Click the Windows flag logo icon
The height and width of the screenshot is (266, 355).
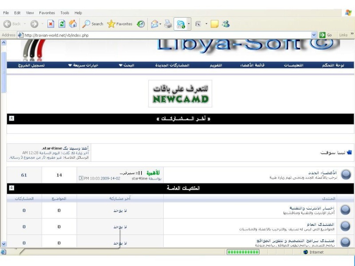pos(348,13)
